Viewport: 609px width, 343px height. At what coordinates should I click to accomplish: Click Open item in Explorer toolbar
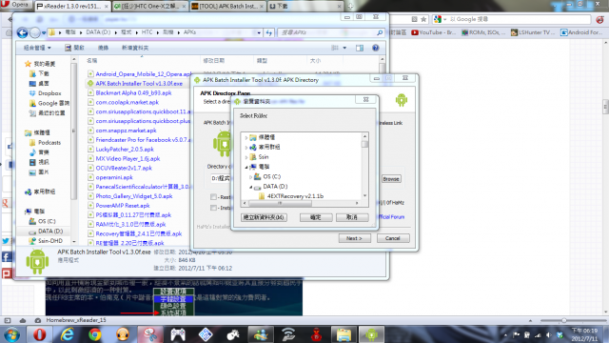[74, 48]
